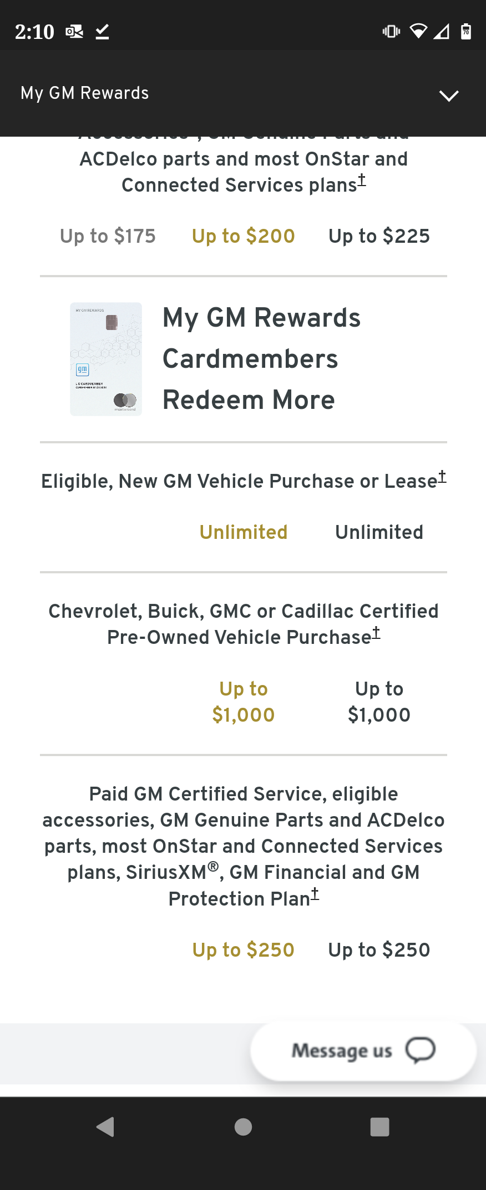Tap the battery indicator showing 70 percent

[x=466, y=32]
